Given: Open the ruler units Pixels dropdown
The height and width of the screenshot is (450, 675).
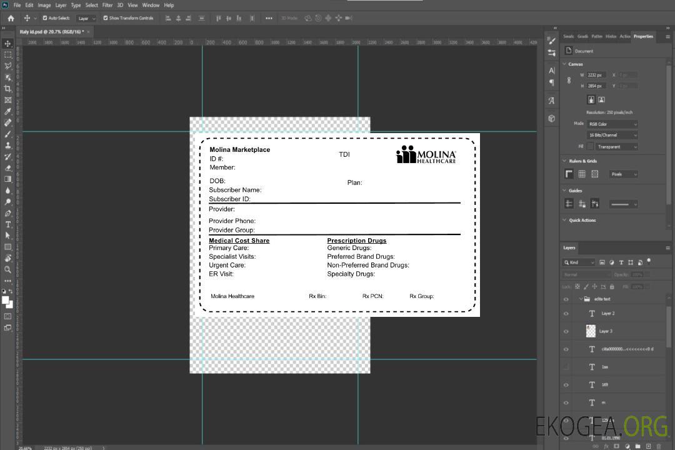Looking at the screenshot, I should pyautogui.click(x=624, y=174).
